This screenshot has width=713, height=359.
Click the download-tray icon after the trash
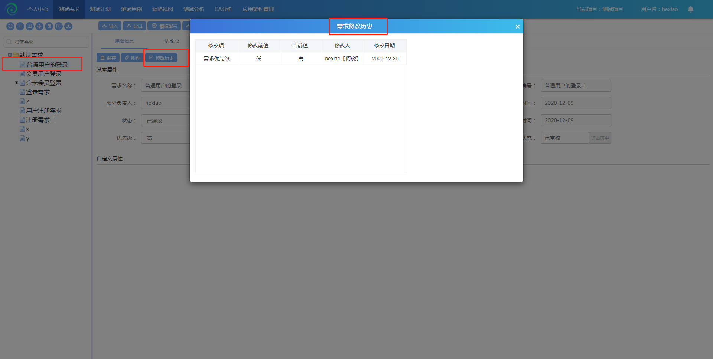click(x=68, y=26)
